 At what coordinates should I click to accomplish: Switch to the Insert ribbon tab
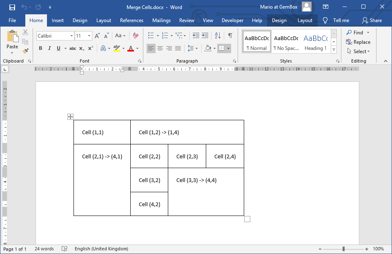[58, 20]
